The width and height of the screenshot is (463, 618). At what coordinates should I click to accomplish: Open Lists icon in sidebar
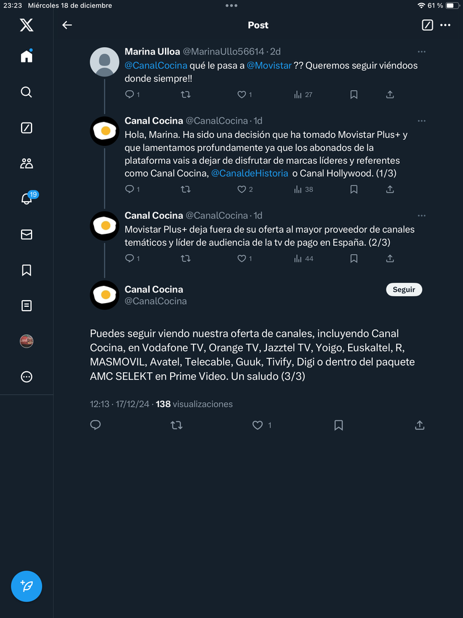27,306
